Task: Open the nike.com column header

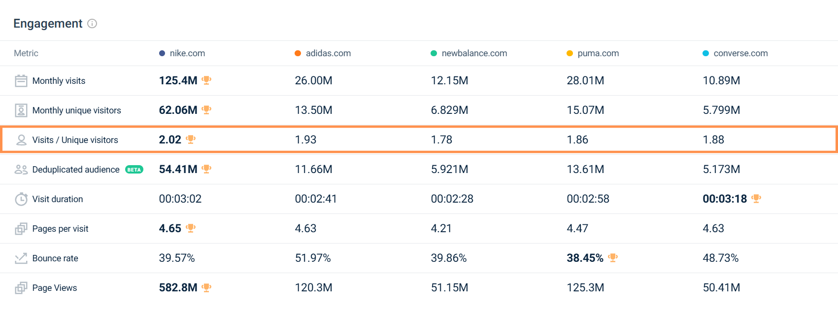Action: tap(187, 53)
